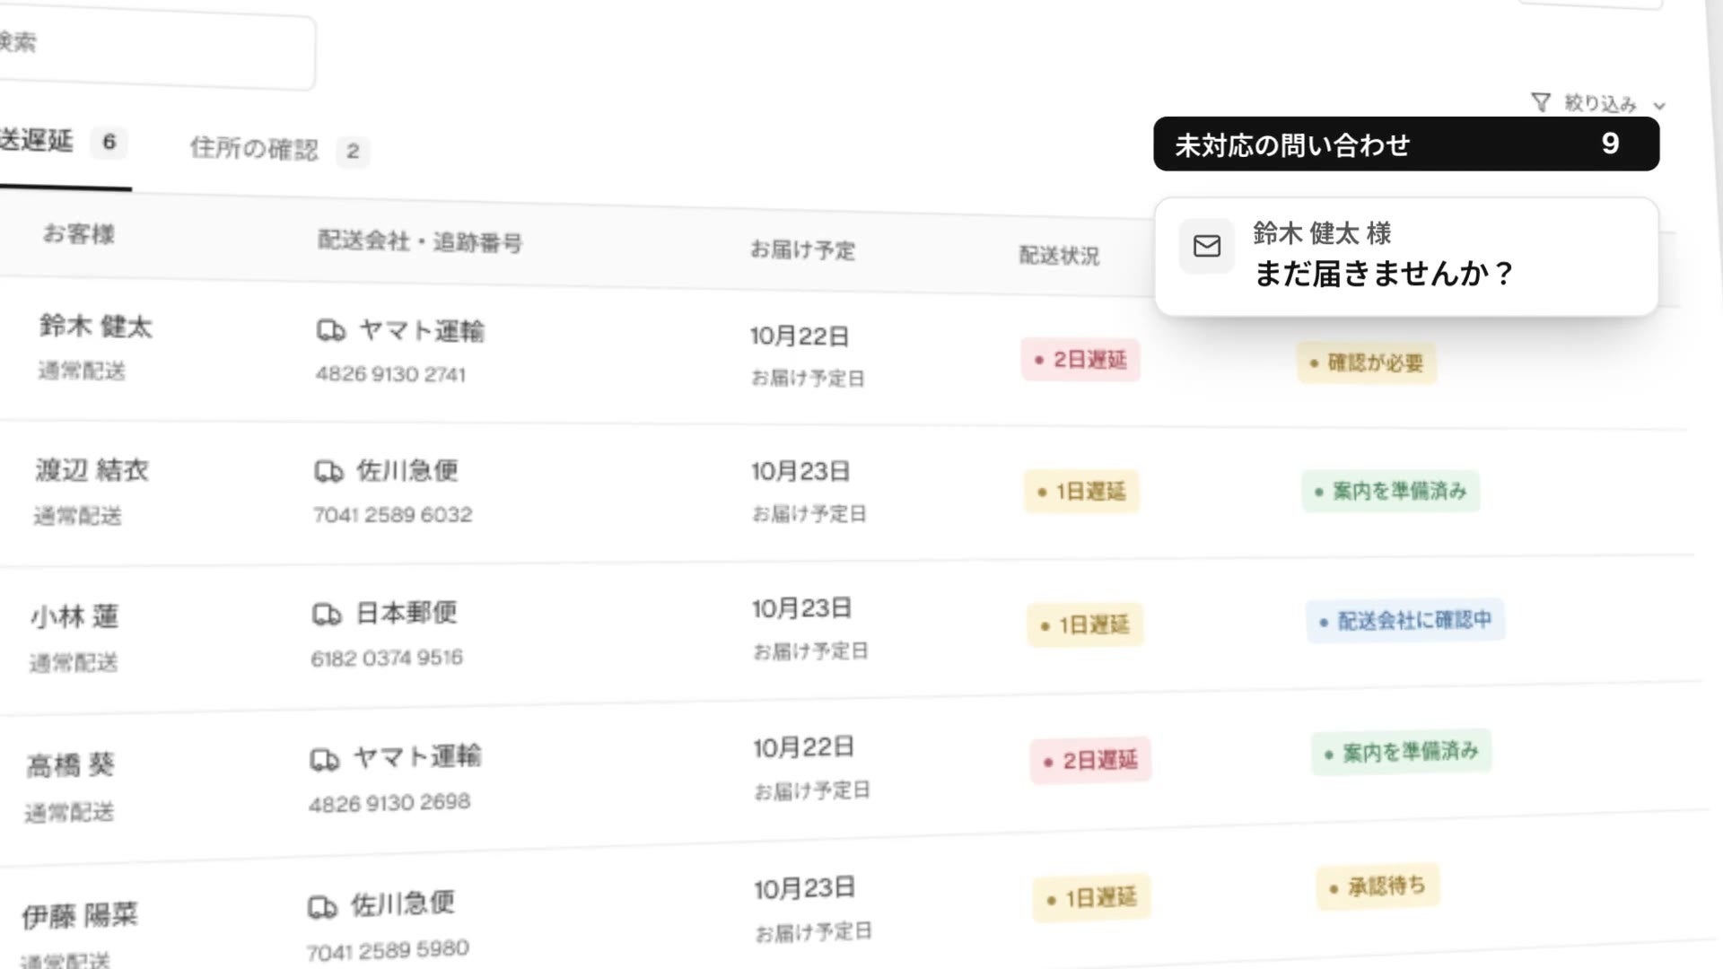
Task: Click the truck icon beside 佐川急便 7041 2589 5980
Action: pyautogui.click(x=323, y=906)
